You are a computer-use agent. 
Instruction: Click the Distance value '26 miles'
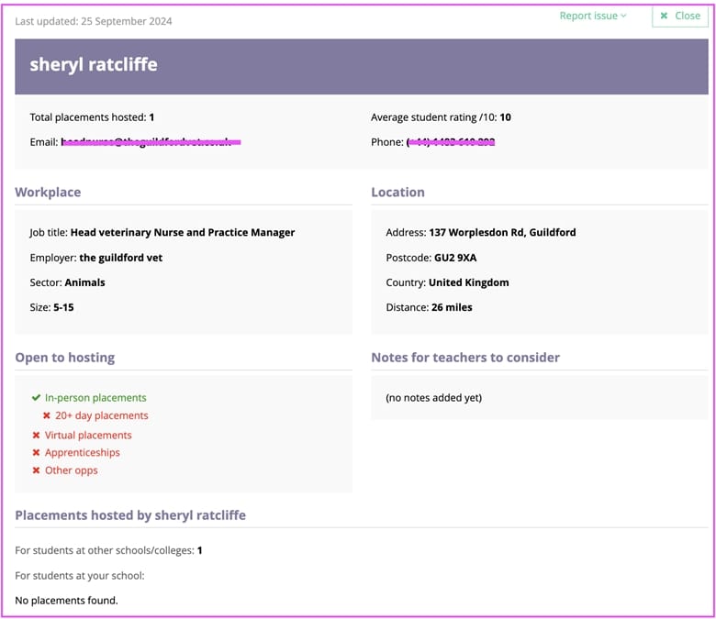(x=452, y=307)
